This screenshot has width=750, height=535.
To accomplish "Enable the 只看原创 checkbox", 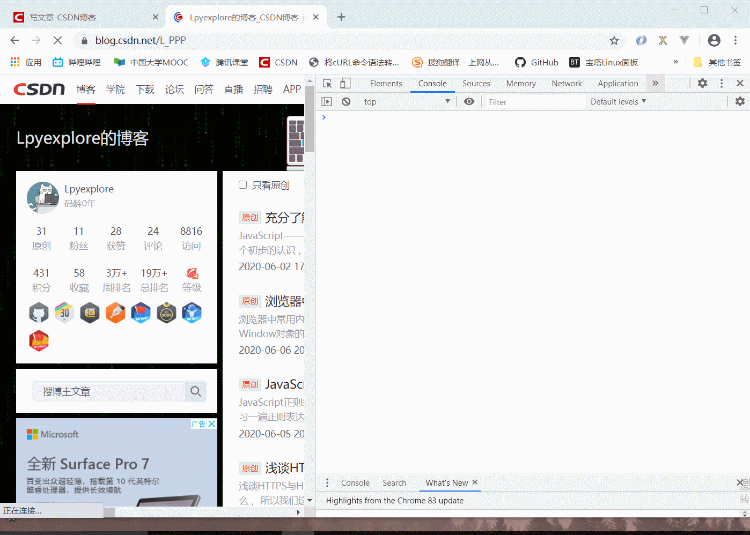I will point(242,184).
